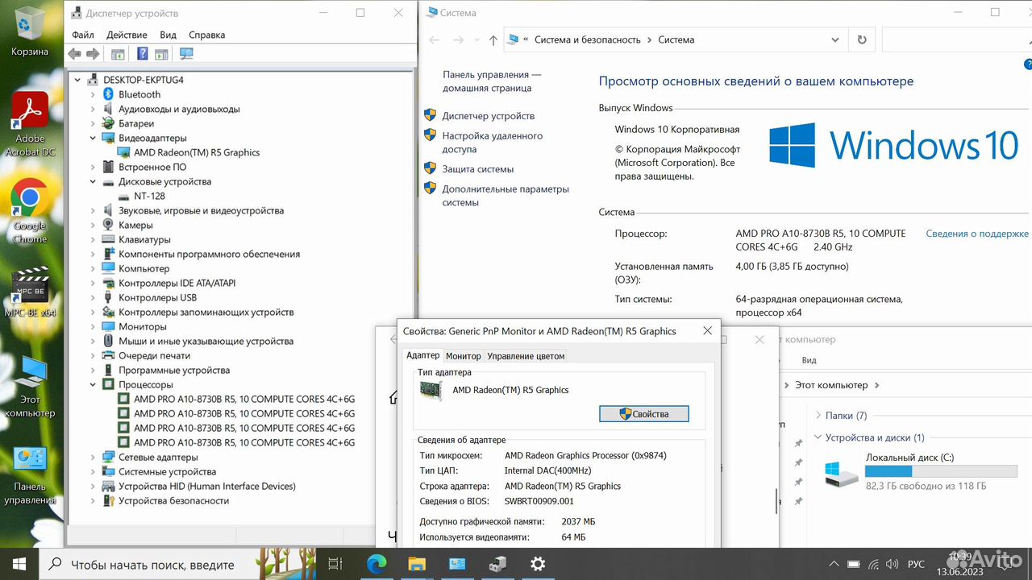Click the refresh button in System window
The image size is (1032, 580).
pos(862,39)
